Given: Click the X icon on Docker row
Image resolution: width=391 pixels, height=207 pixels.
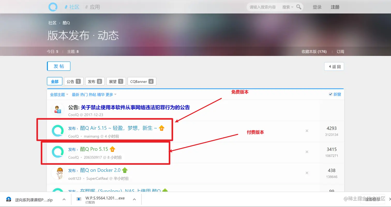Looking at the screenshot, I should coord(307,173).
